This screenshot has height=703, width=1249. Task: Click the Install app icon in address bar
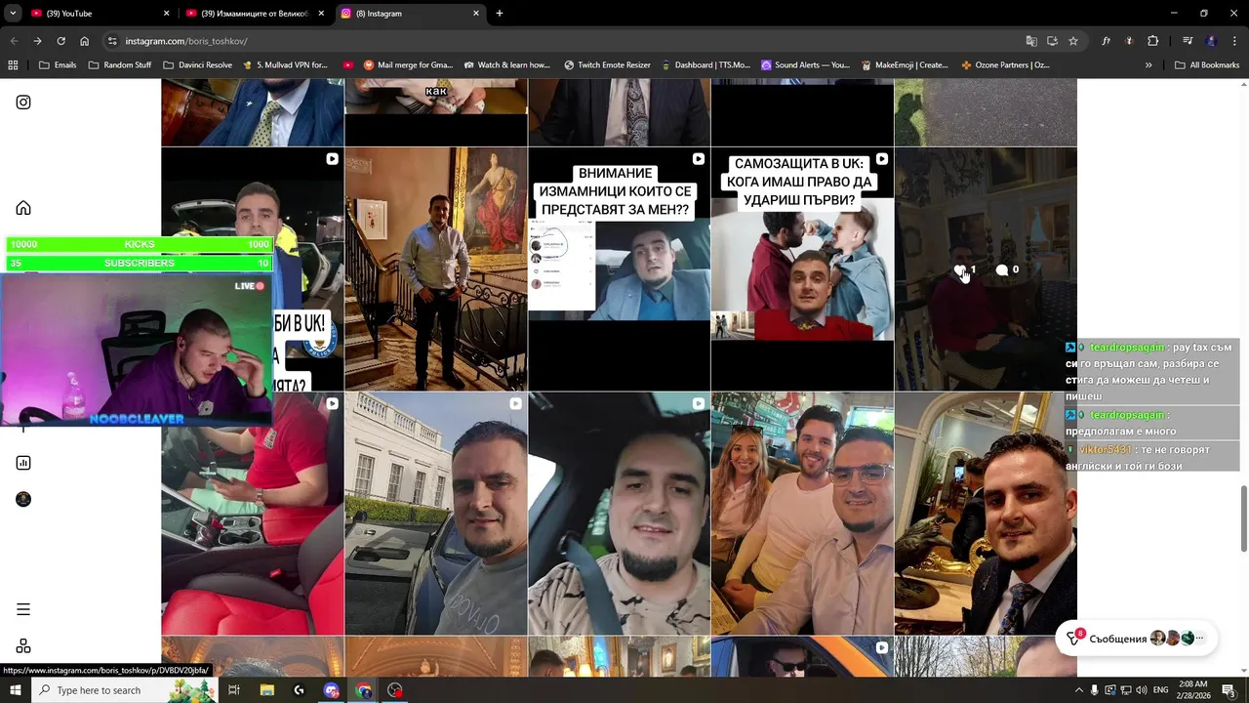pyautogui.click(x=1052, y=41)
